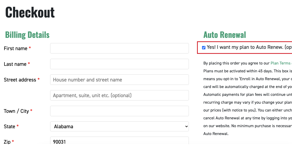292x152 pixels.
Task: Click the First name input field
Action: coord(119,48)
